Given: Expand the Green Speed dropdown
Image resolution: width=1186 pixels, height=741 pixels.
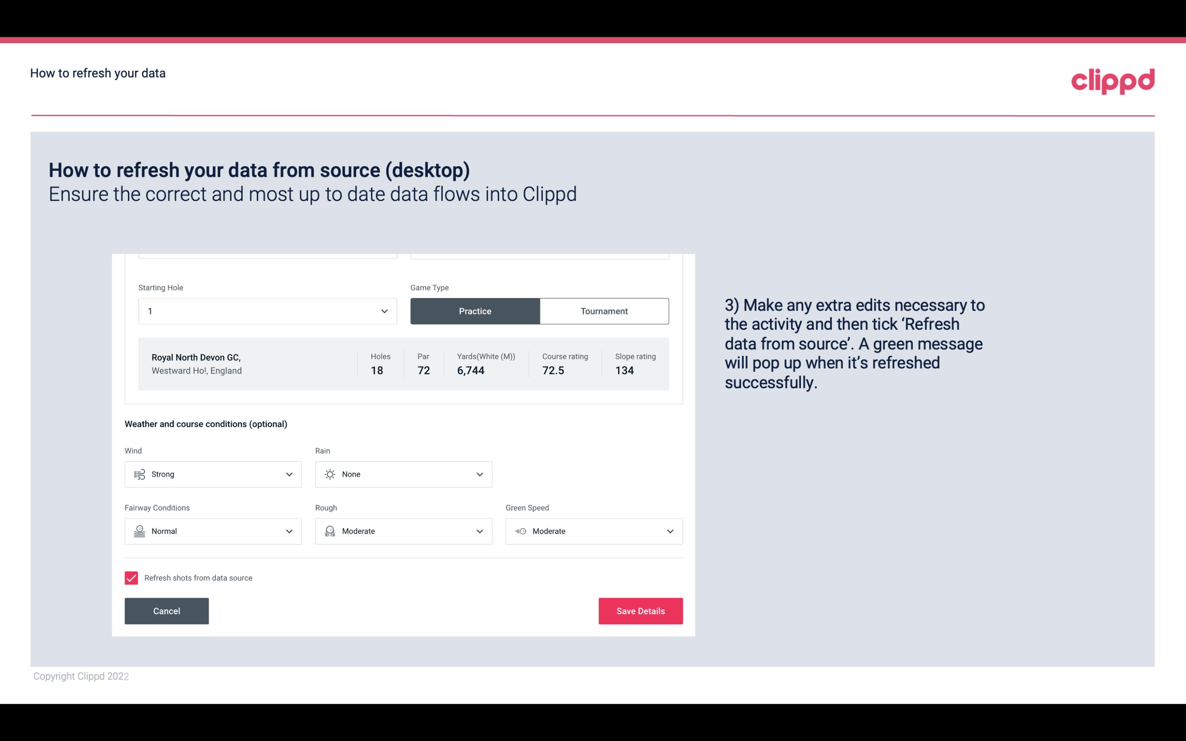Looking at the screenshot, I should 670,531.
